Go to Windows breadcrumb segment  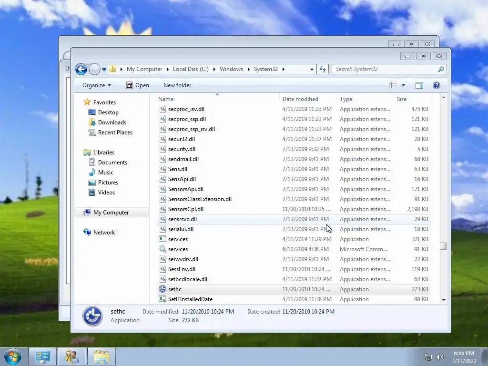tap(231, 69)
